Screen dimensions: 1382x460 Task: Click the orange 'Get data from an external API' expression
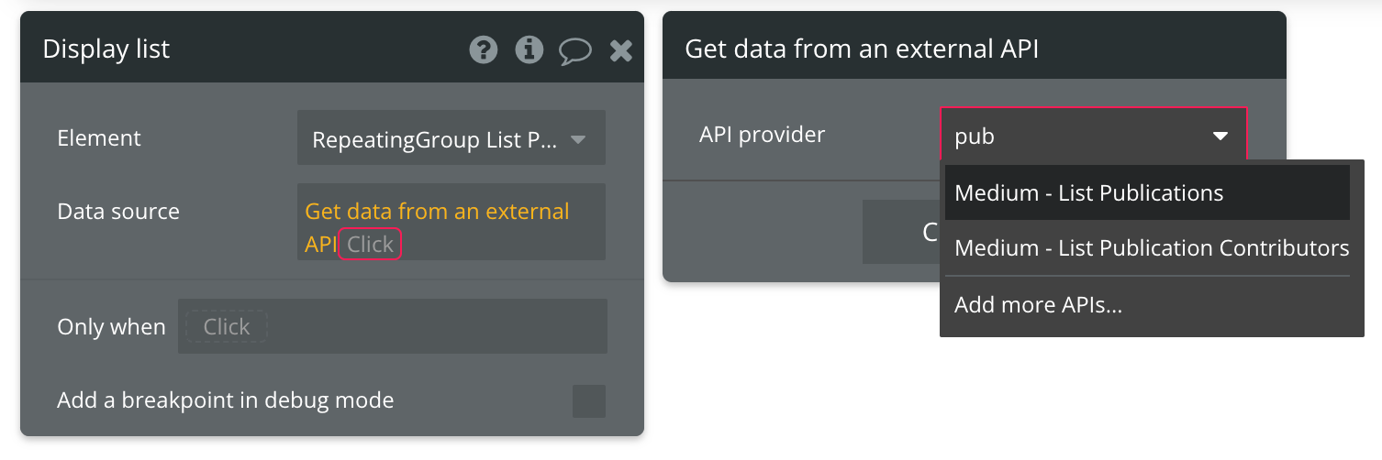[437, 212]
